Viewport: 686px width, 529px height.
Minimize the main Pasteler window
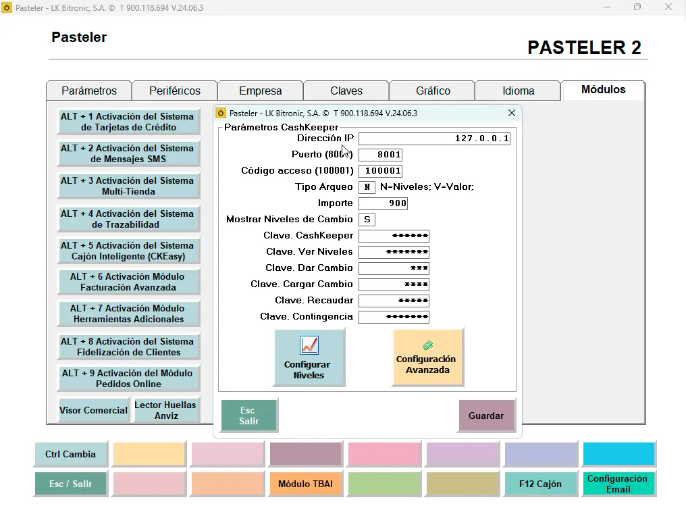click(x=607, y=7)
